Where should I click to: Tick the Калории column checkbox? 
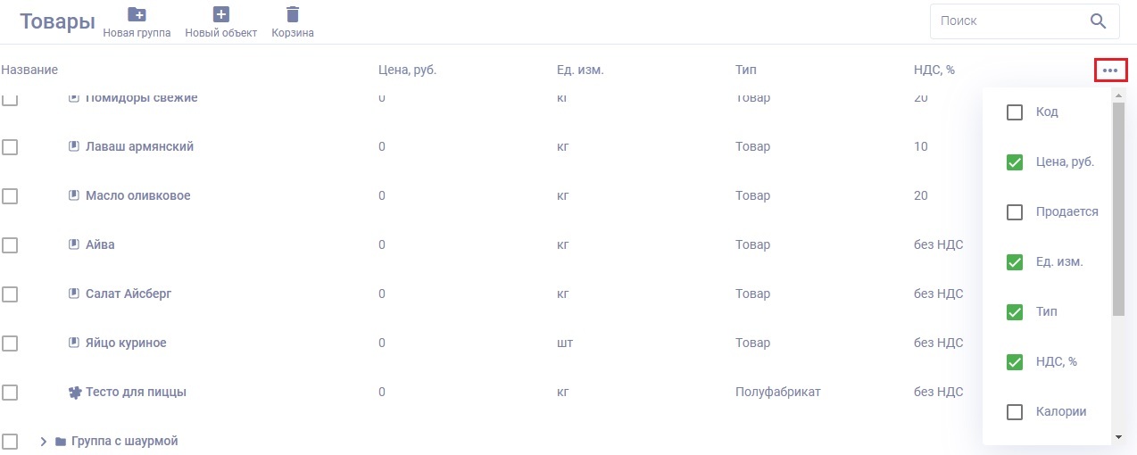pyautogui.click(x=1014, y=412)
